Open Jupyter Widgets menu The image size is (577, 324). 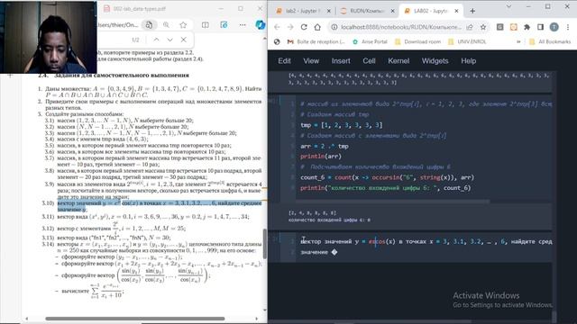click(435, 61)
